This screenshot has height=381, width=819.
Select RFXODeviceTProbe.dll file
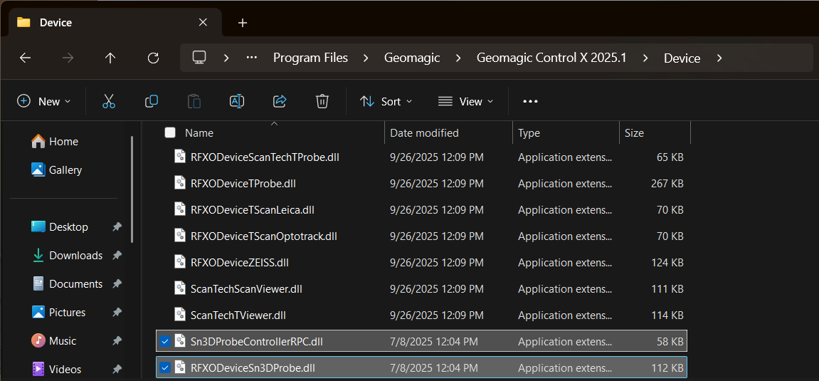421,184
